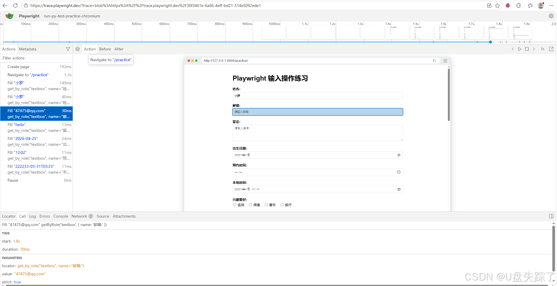This screenshot has height=286, width=557.
Task: Click the locator value get_by_role 邮箱
Action: pyautogui.click(x=51, y=266)
